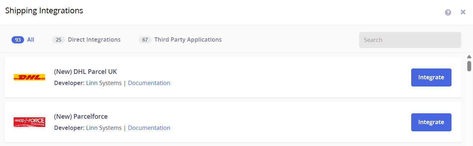The height and width of the screenshot is (146, 473).
Task: Switch to Direct Integrations tab
Action: 94,39
